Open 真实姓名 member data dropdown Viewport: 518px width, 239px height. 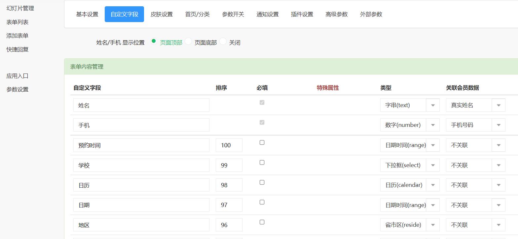476,105
